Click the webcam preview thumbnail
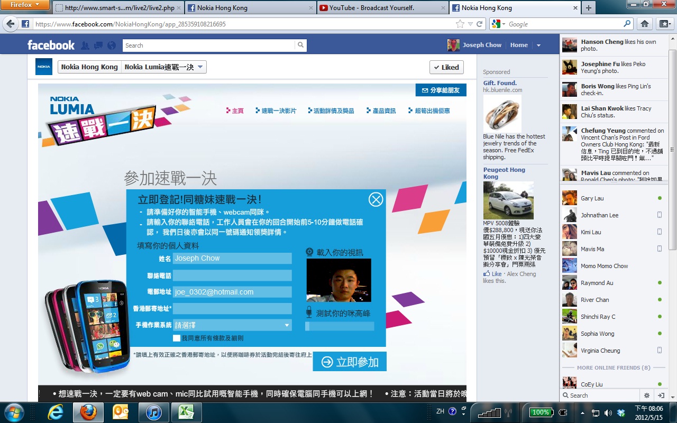Image resolution: width=677 pixels, height=423 pixels. coord(339,280)
